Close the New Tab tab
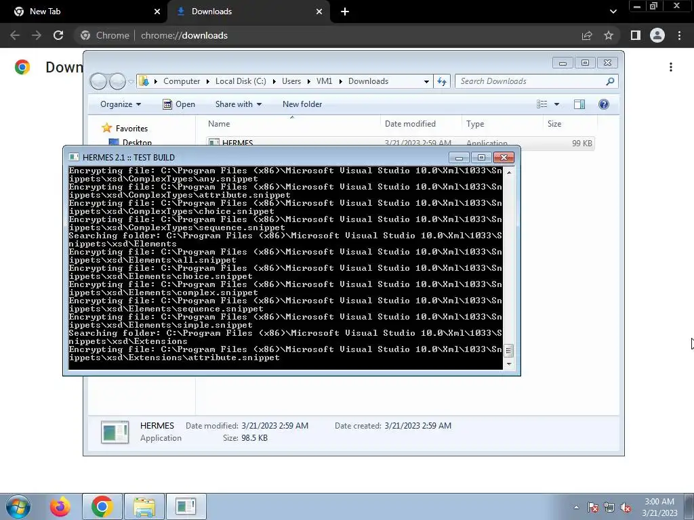 point(157,12)
